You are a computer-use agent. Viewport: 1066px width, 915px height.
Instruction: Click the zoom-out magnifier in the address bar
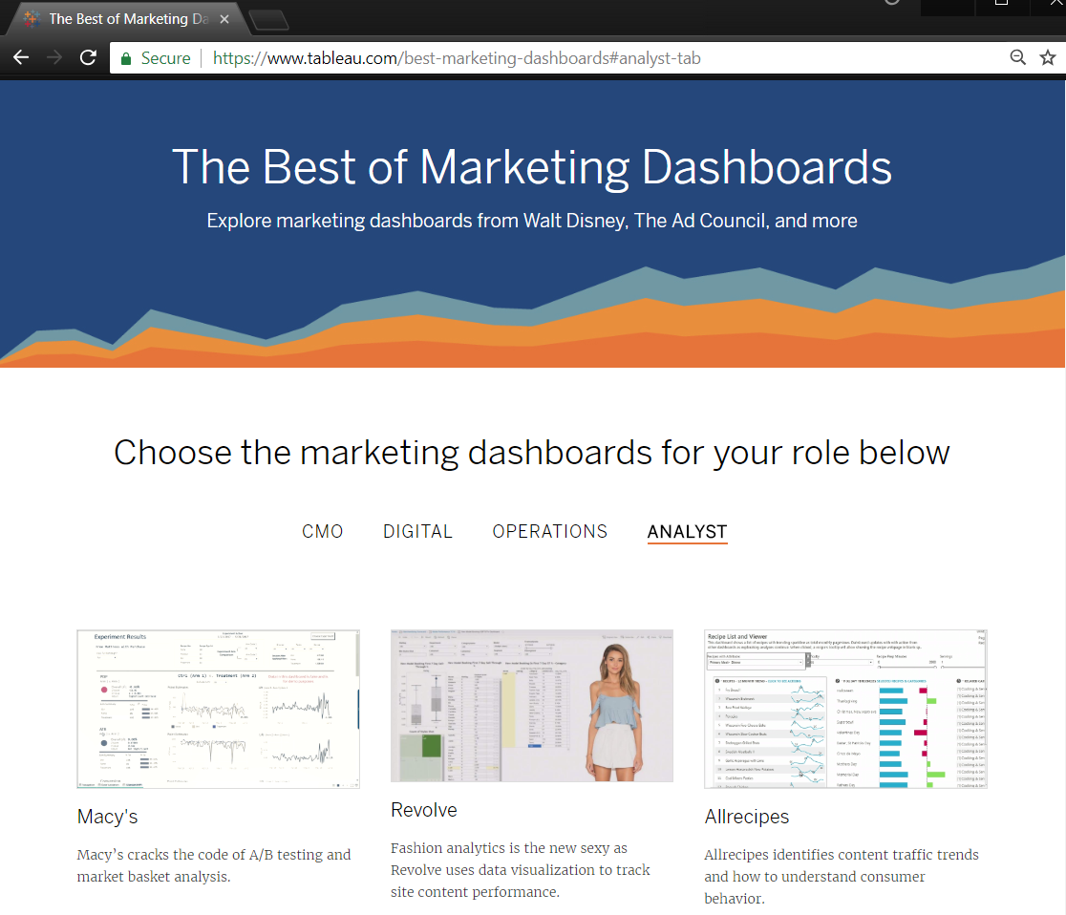click(x=1018, y=57)
